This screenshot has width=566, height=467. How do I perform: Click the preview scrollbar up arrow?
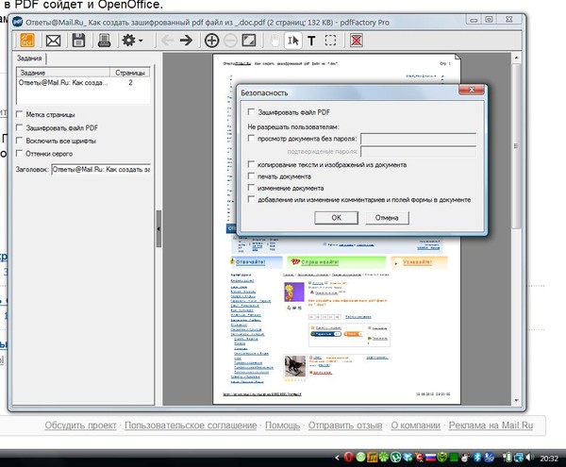(x=517, y=58)
